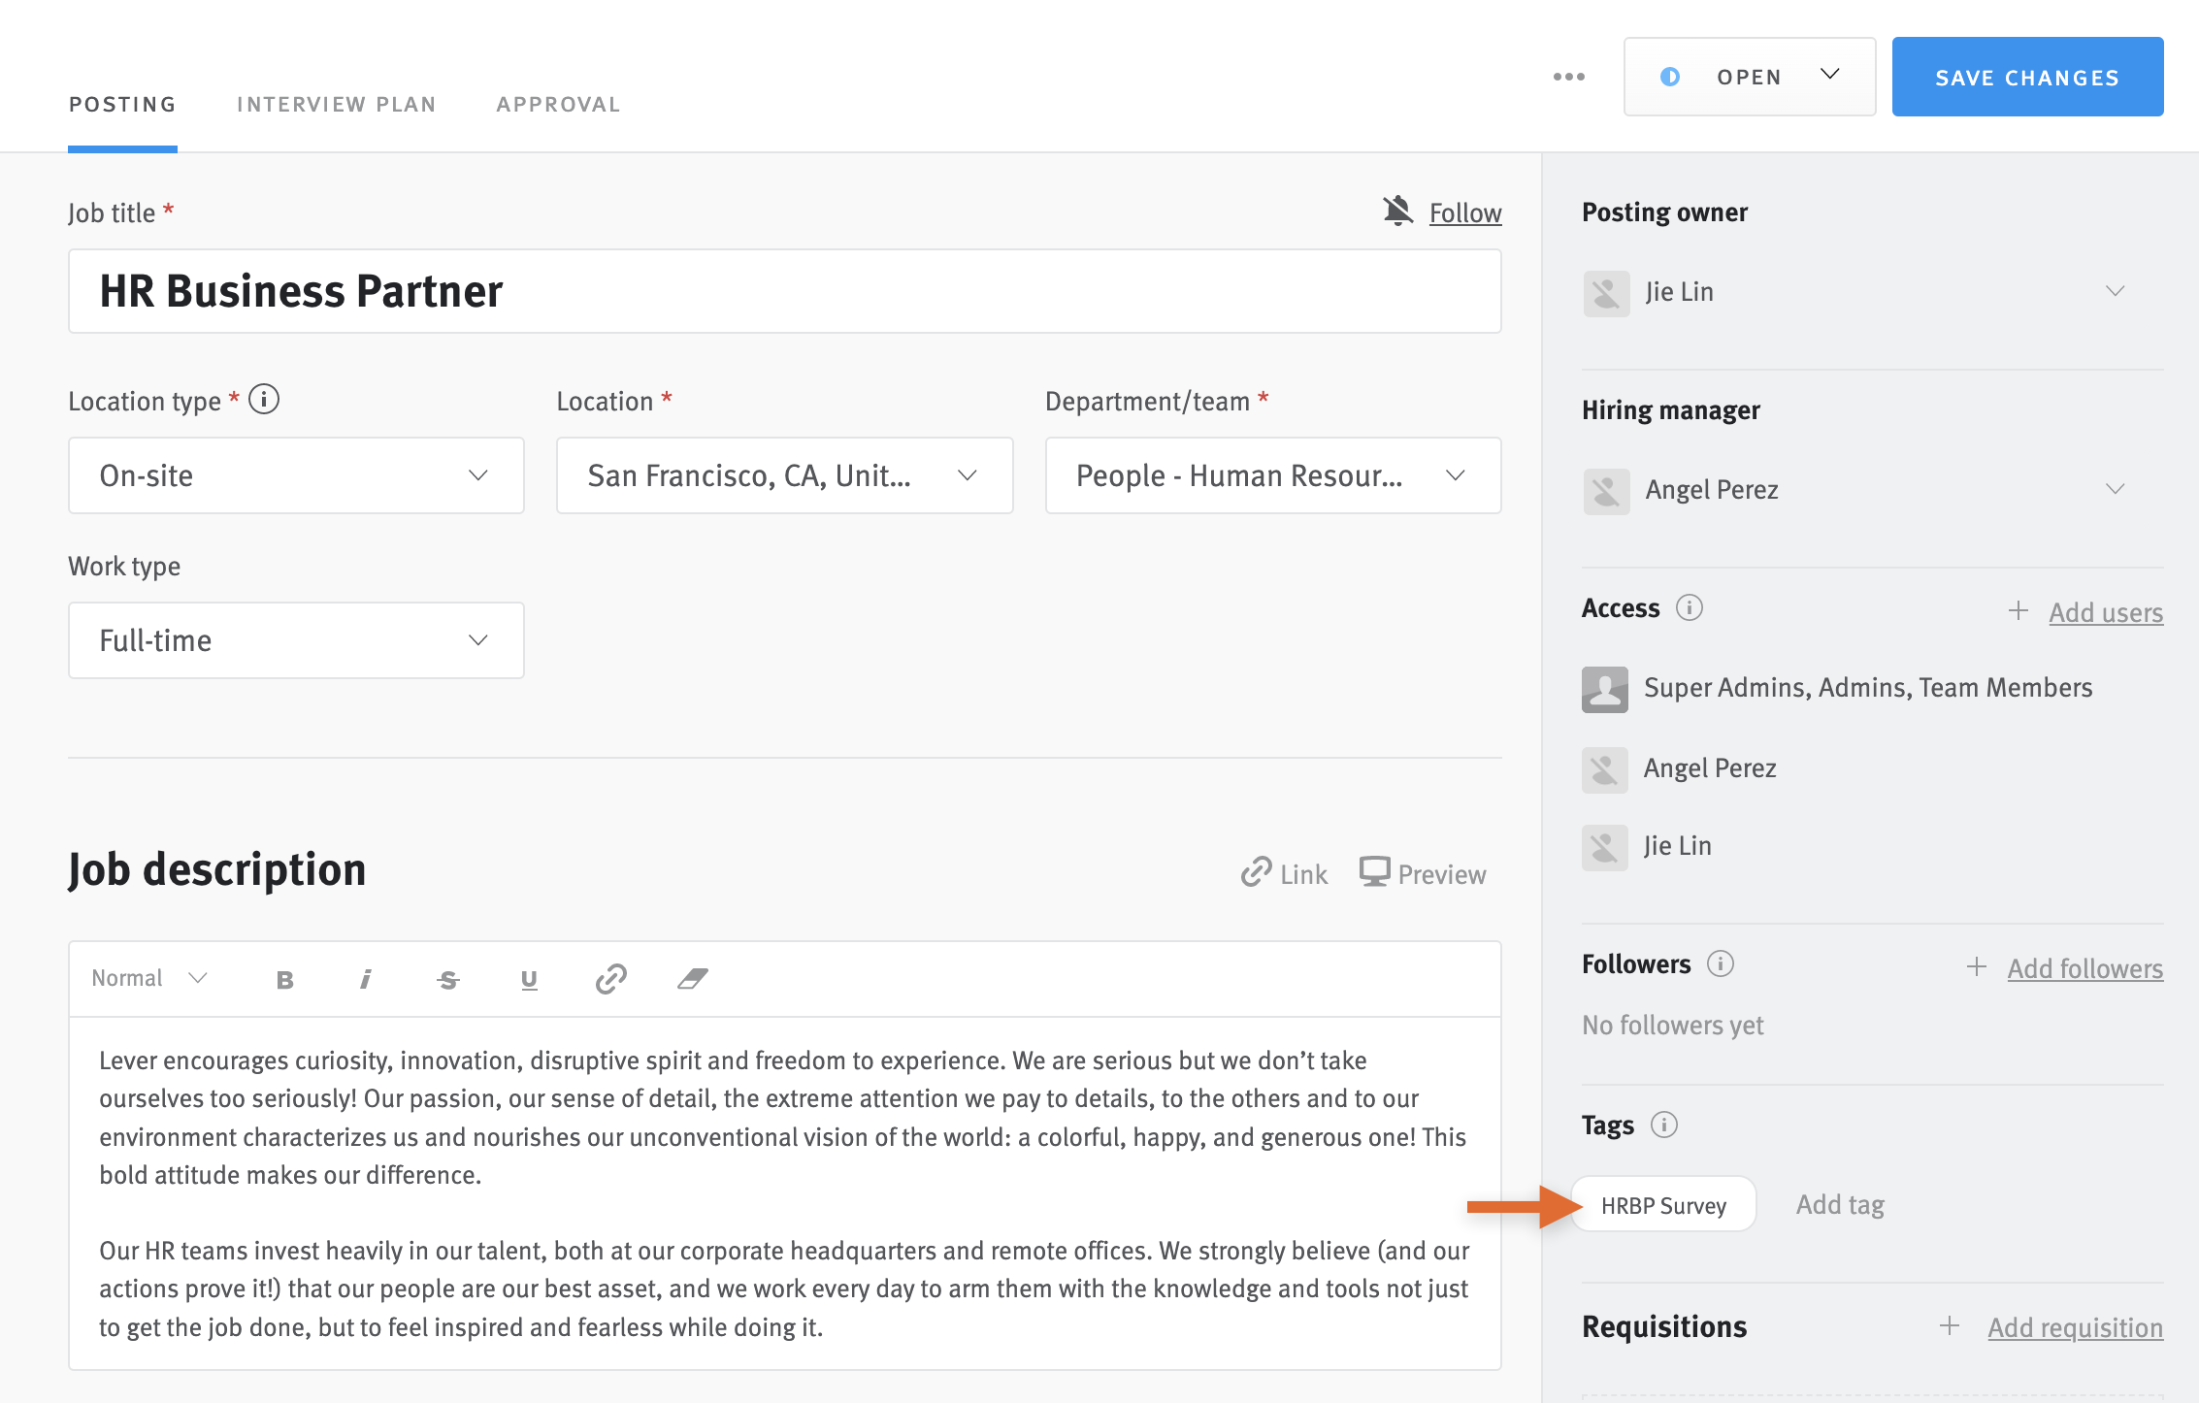Click plus icon beside Add followers
The height and width of the screenshot is (1403, 2199).
[1977, 966]
